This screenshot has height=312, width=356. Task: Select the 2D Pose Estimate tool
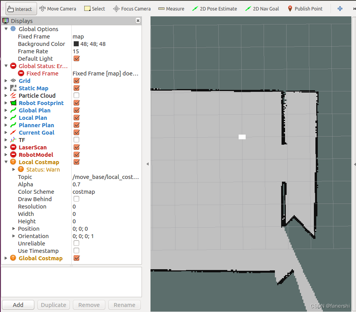[x=214, y=8]
